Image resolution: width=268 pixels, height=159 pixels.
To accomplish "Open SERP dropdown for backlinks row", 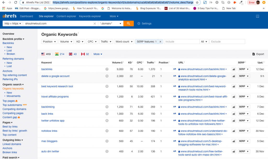I will (x=244, y=69).
